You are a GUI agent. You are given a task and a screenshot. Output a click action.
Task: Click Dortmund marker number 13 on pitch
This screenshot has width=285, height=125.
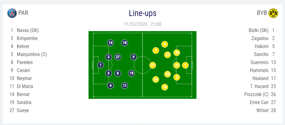point(165,87)
